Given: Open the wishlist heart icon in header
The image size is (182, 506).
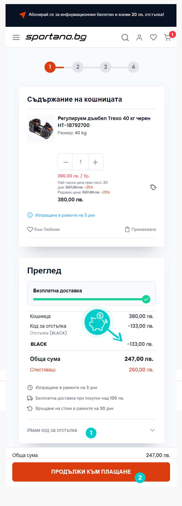Looking at the screenshot, I should [x=153, y=37].
